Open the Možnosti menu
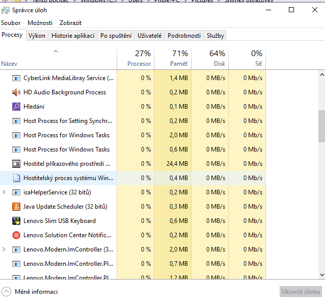The height and width of the screenshot is (301, 325). pyautogui.click(x=40, y=23)
